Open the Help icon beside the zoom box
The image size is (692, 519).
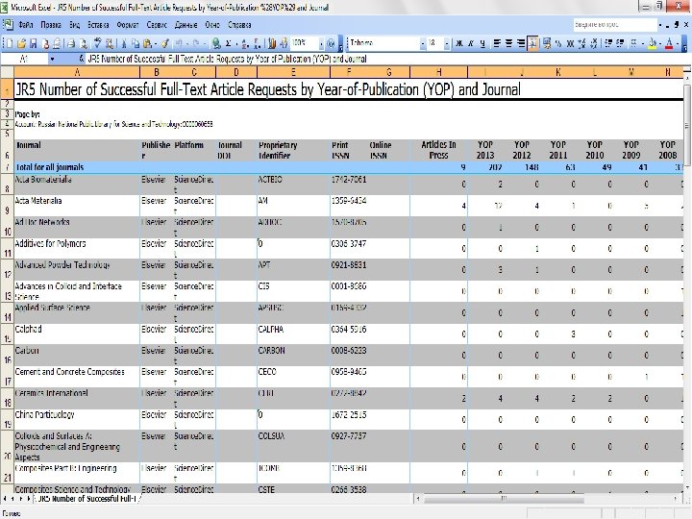(330, 43)
